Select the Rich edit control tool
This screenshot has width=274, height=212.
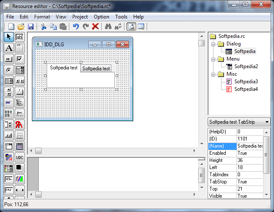click(x=9, y=157)
